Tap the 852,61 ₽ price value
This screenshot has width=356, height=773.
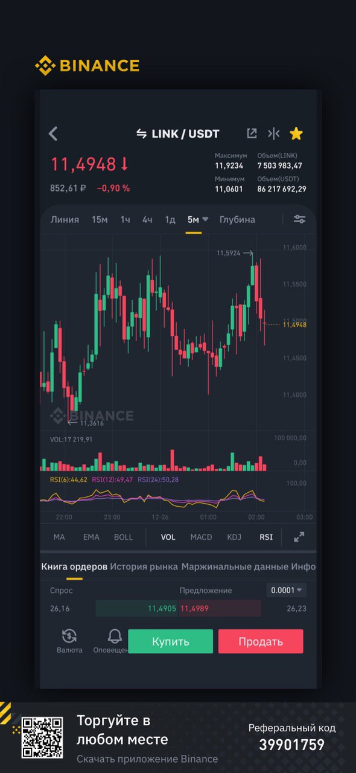(68, 188)
